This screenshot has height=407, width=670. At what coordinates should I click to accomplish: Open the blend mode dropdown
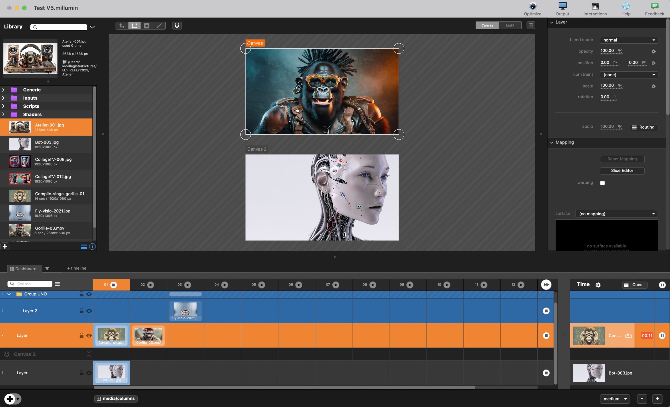click(629, 40)
